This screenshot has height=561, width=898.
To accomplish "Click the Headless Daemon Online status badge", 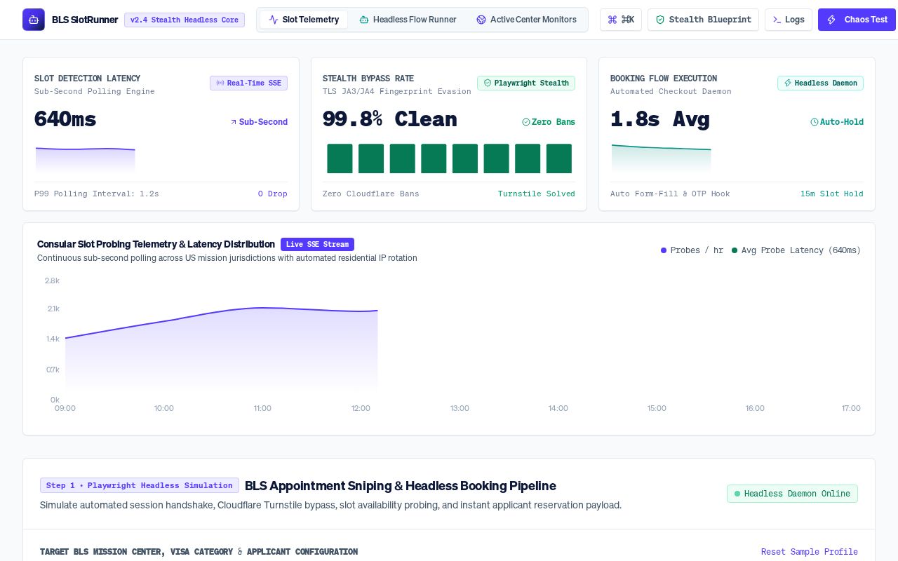I will [792, 494].
